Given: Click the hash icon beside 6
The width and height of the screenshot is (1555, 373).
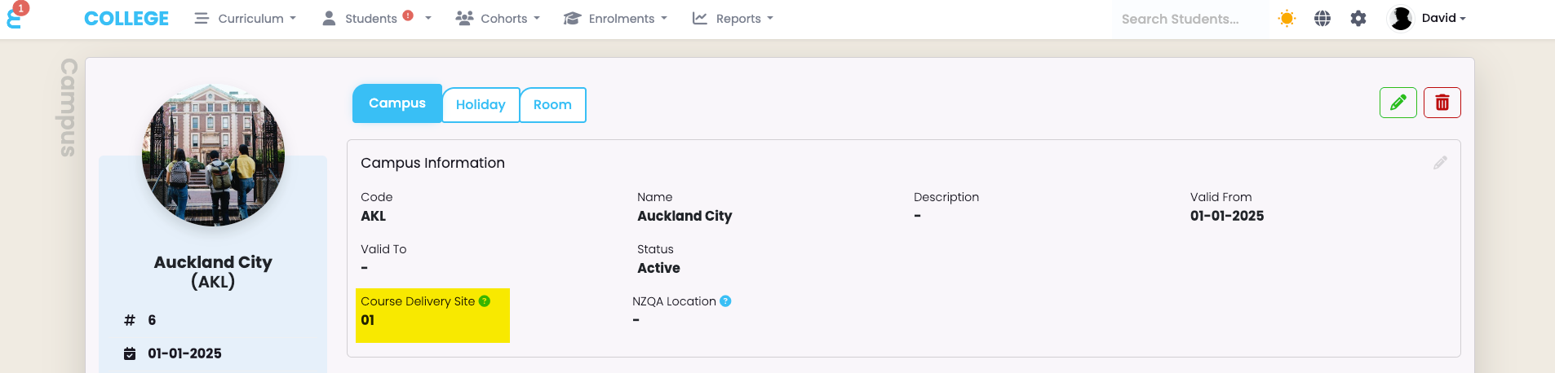Looking at the screenshot, I should coord(129,320).
